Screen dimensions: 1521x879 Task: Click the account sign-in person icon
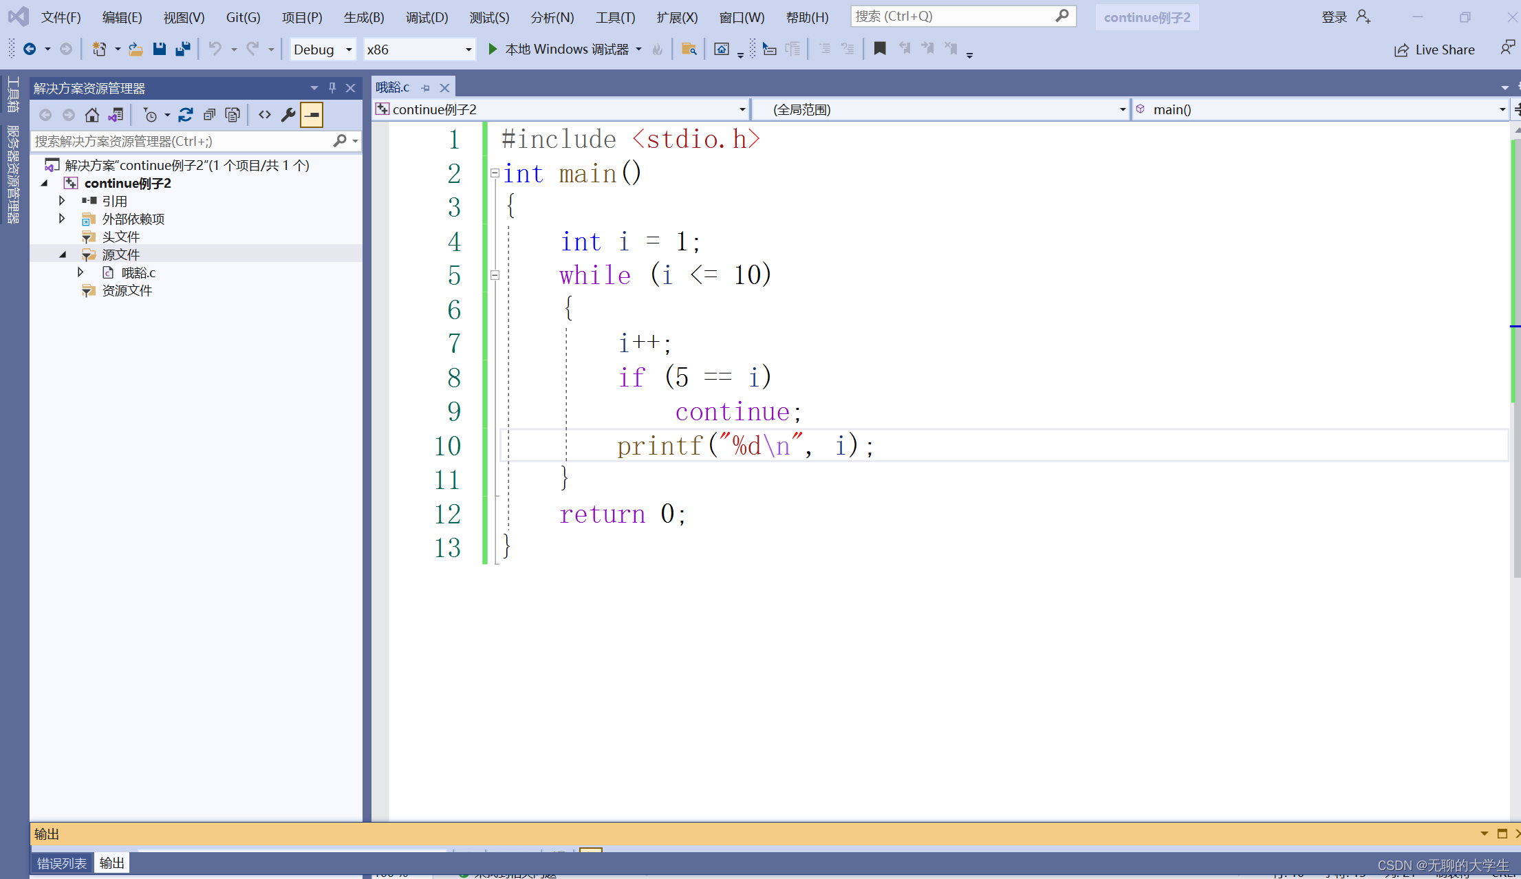1363,17
